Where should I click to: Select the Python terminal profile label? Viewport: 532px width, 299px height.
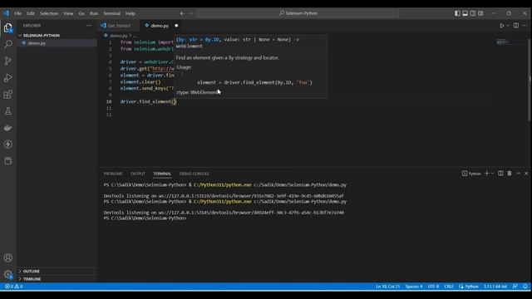pyautogui.click(x=471, y=174)
